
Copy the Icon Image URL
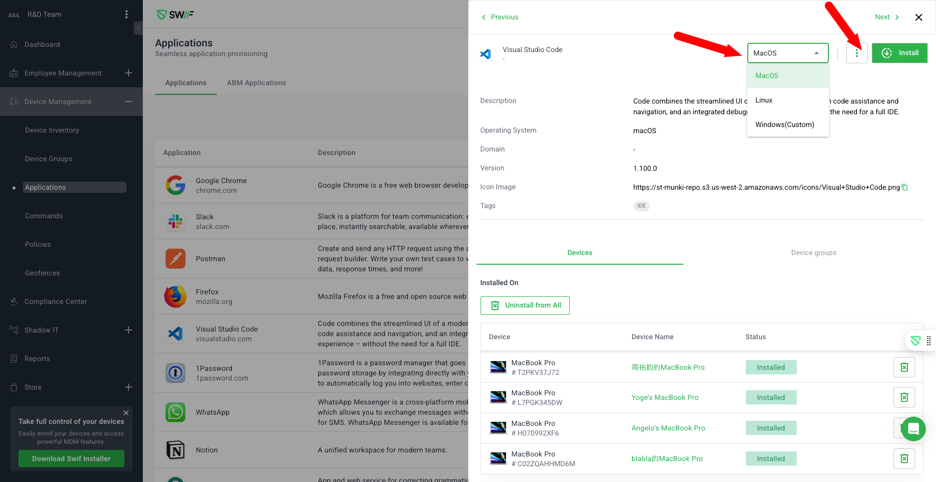[x=904, y=187]
